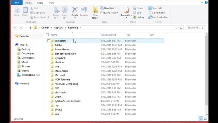
Task: Click the Copy path button
Action: click(37, 13)
